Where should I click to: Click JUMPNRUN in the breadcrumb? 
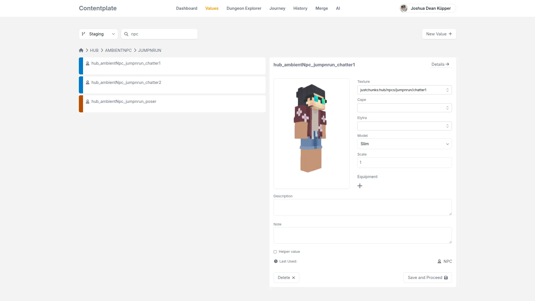[150, 50]
